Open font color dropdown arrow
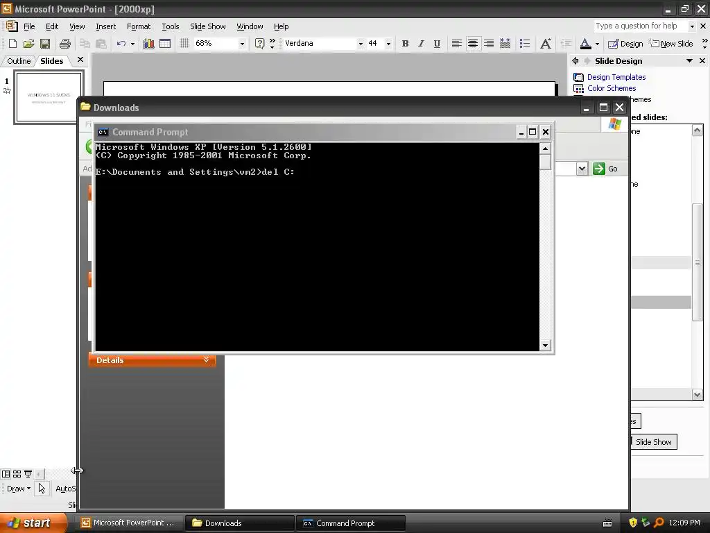The width and height of the screenshot is (710, 533). pyautogui.click(x=597, y=44)
